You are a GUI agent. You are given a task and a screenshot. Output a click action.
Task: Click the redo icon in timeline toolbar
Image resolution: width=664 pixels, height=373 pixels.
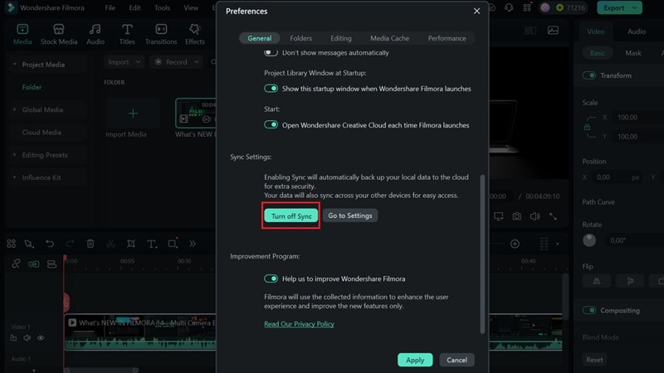coord(70,244)
